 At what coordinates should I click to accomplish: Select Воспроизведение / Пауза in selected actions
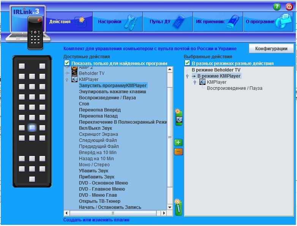(234, 88)
